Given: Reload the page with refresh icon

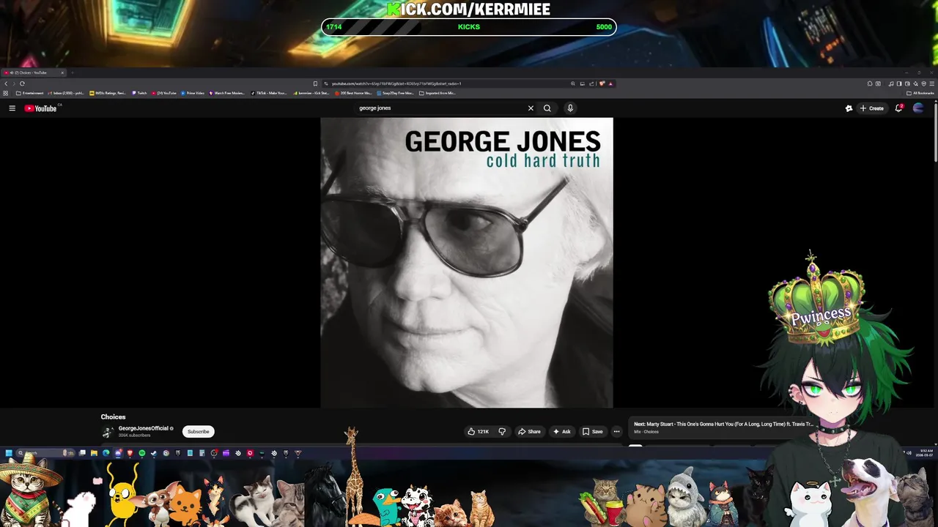Looking at the screenshot, I should pos(22,83).
